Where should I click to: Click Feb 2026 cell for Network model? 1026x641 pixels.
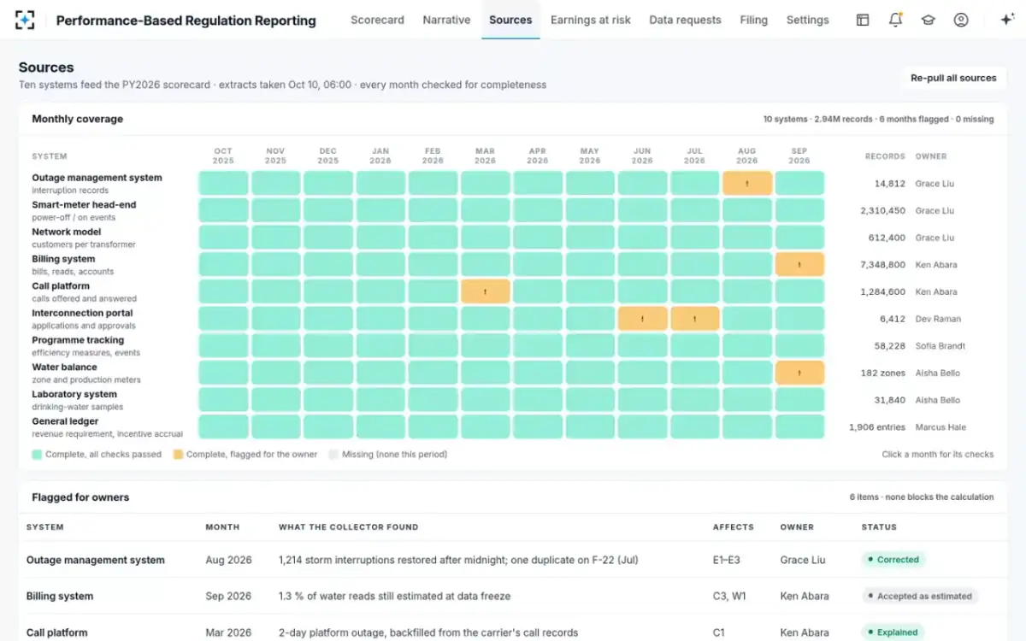click(433, 238)
